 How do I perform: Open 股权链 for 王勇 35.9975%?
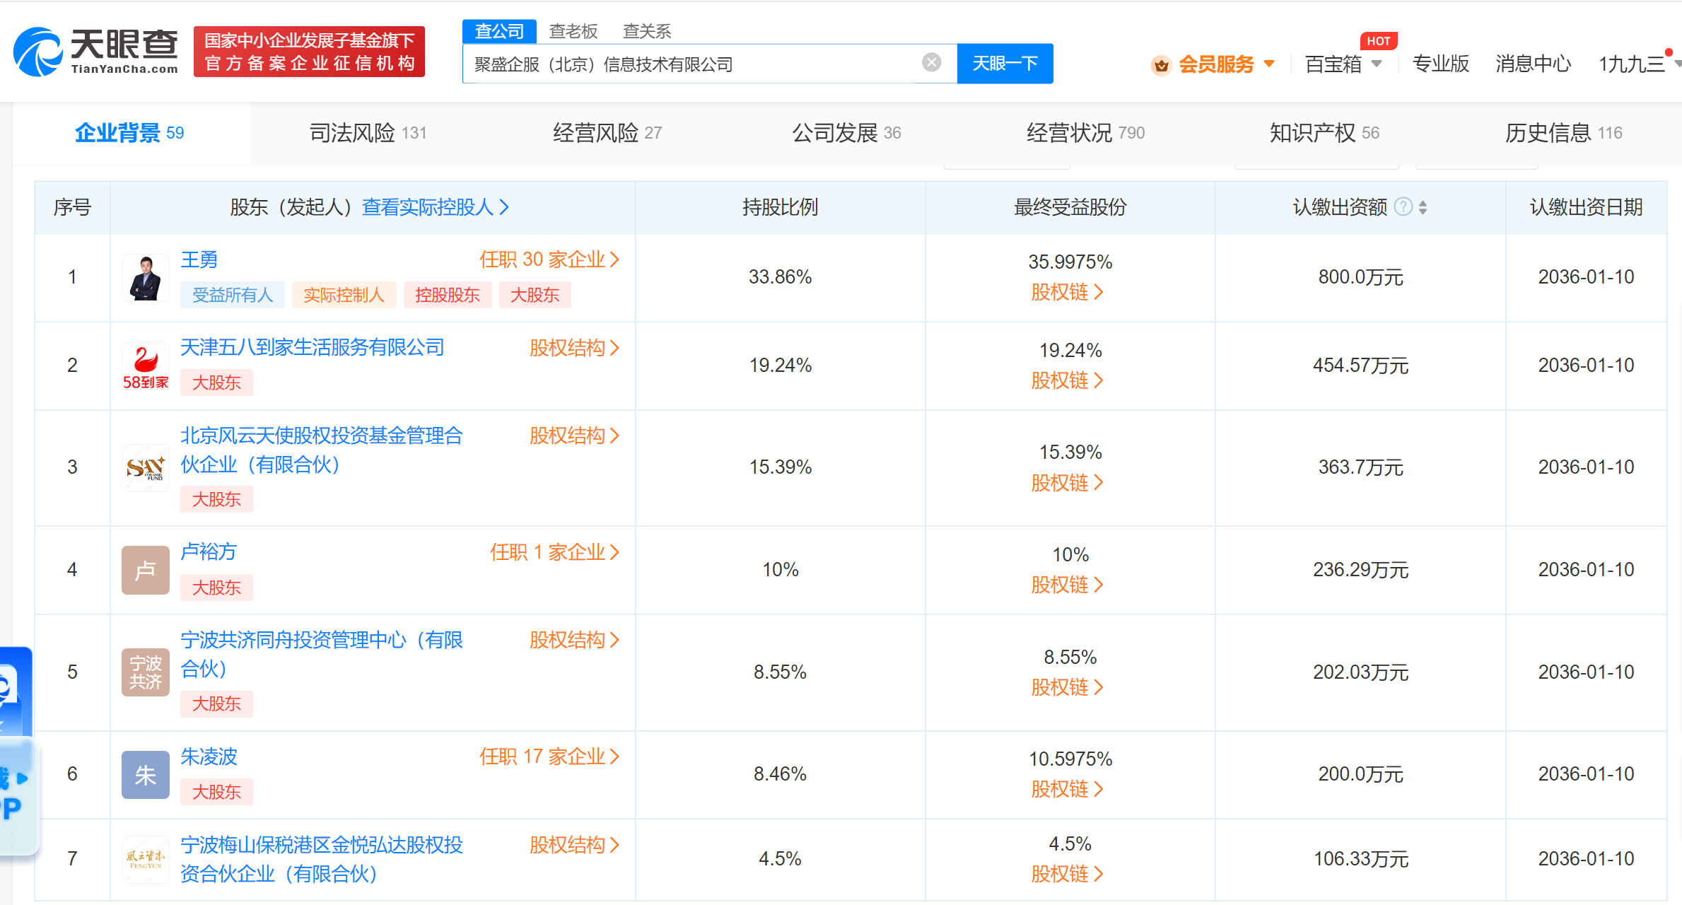1067,292
